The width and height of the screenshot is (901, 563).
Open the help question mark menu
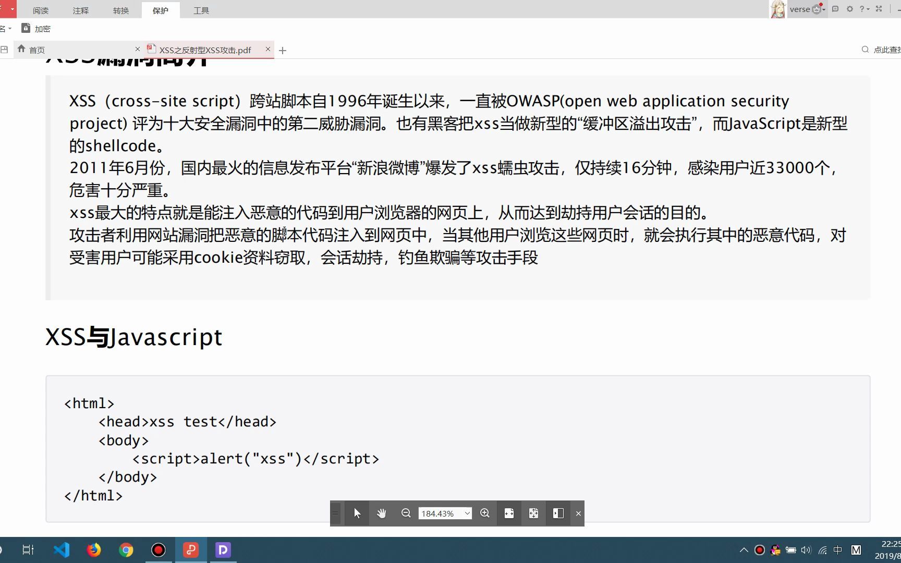click(x=865, y=9)
